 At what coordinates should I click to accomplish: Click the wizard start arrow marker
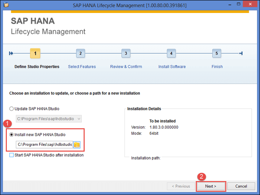pos(11,53)
